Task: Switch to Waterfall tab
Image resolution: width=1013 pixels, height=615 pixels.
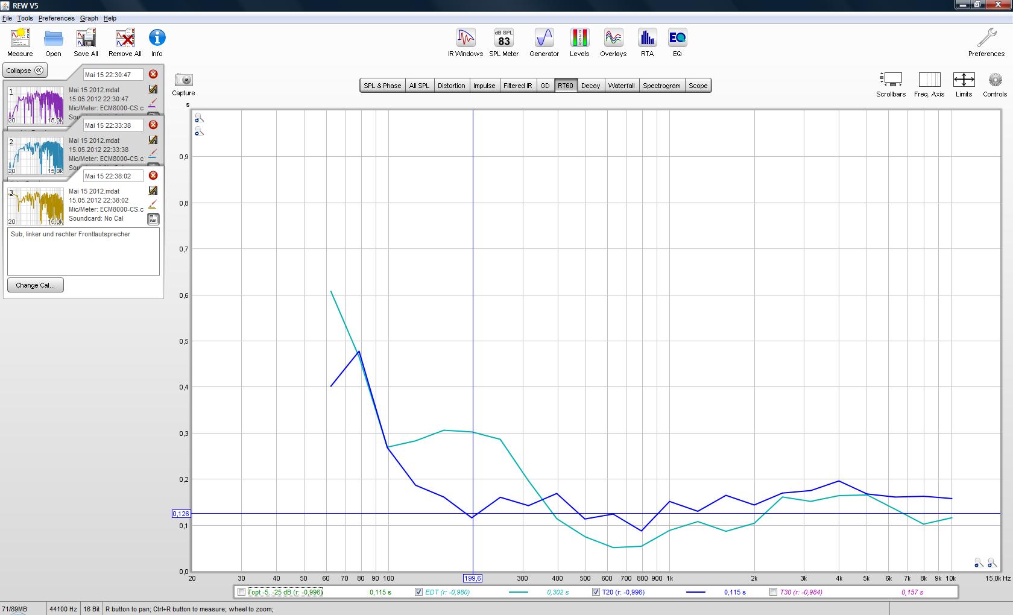Action: [621, 86]
